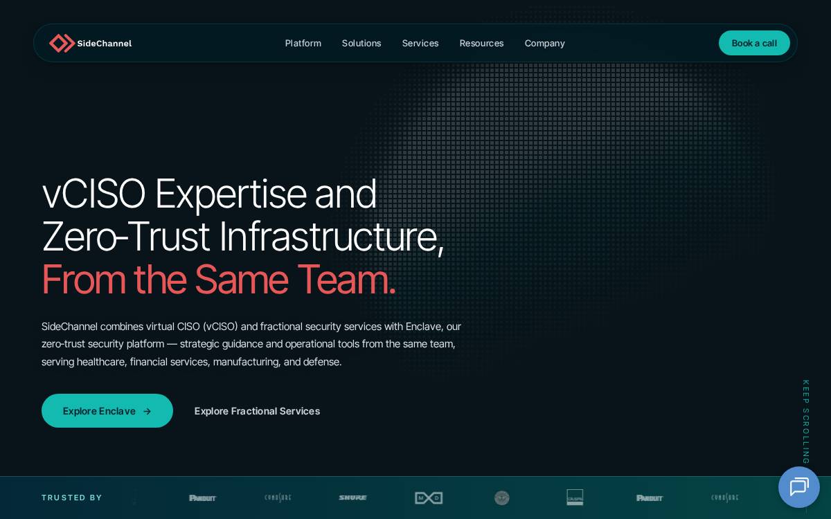This screenshot has width=831, height=519.
Task: Follow the Explore Fractional Services link
Action: pos(257,411)
